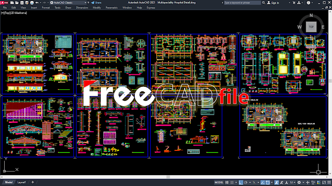Click the MODEL space status button
Viewport: 332px width, 186px height.
219,182
